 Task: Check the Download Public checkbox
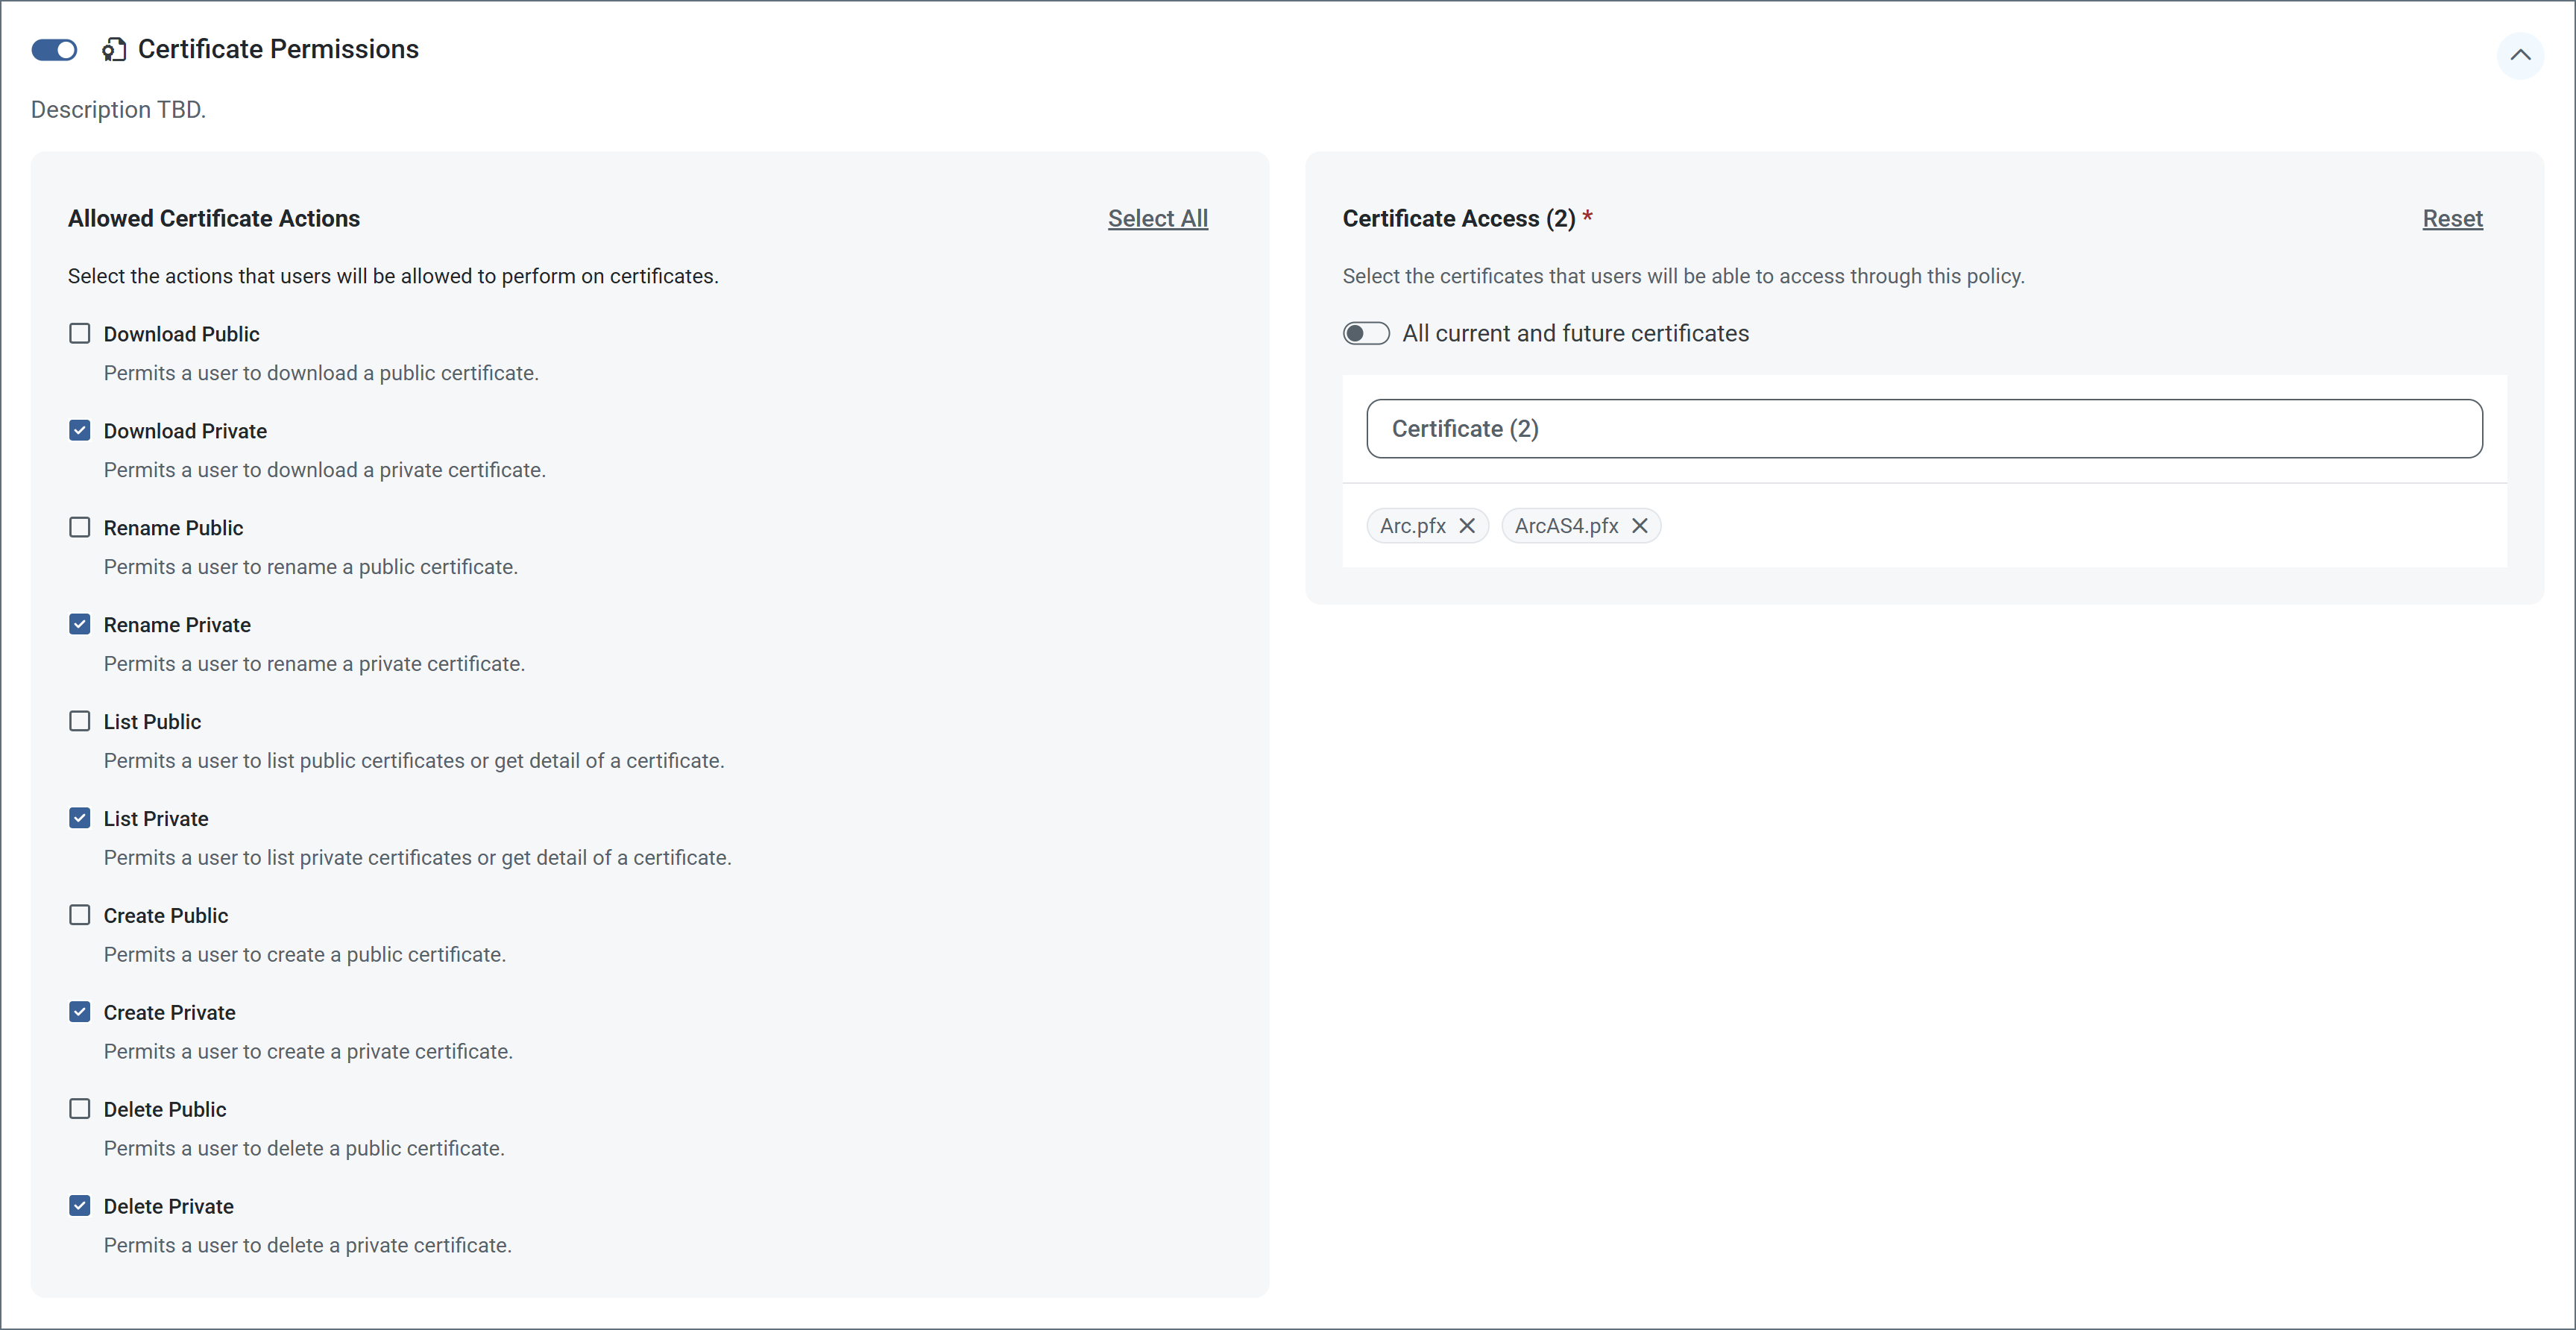point(80,333)
